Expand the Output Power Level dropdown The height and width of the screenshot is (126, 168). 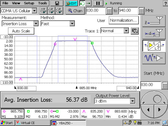132,101
